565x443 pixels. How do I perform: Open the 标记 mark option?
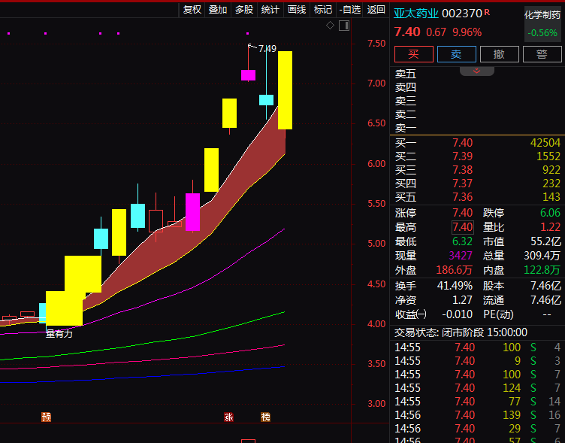click(322, 9)
